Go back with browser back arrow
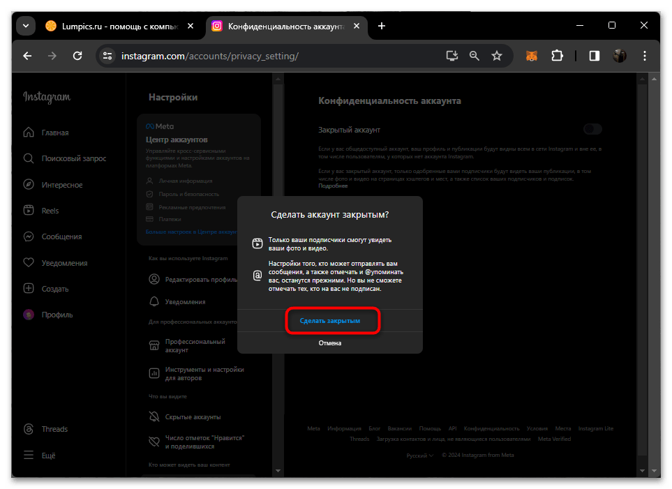672x489 pixels. (27, 56)
